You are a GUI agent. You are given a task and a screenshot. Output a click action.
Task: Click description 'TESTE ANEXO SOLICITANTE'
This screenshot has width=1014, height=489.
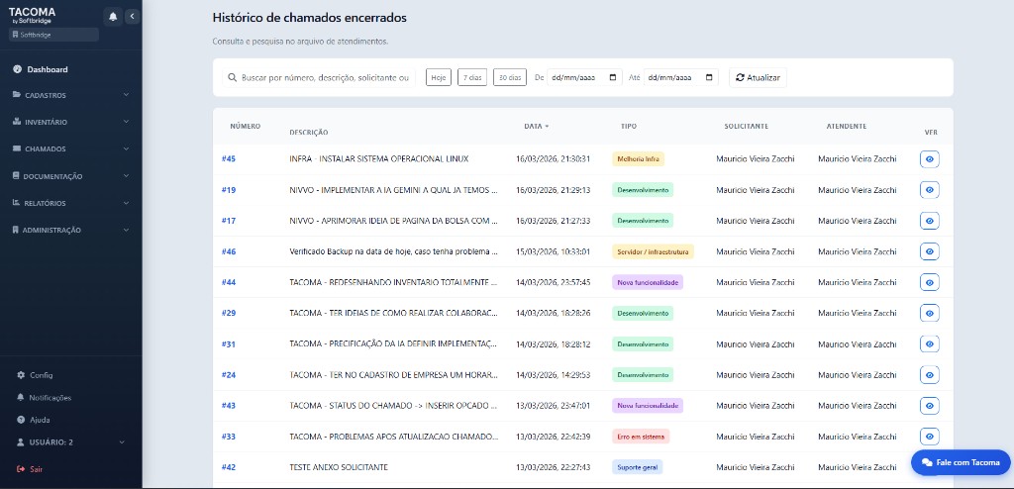(x=339, y=467)
